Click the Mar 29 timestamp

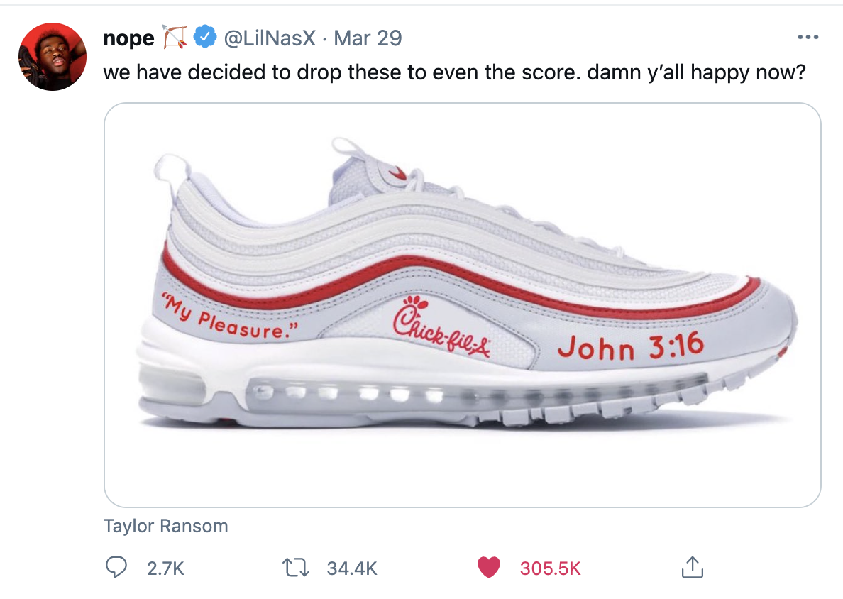click(x=368, y=38)
